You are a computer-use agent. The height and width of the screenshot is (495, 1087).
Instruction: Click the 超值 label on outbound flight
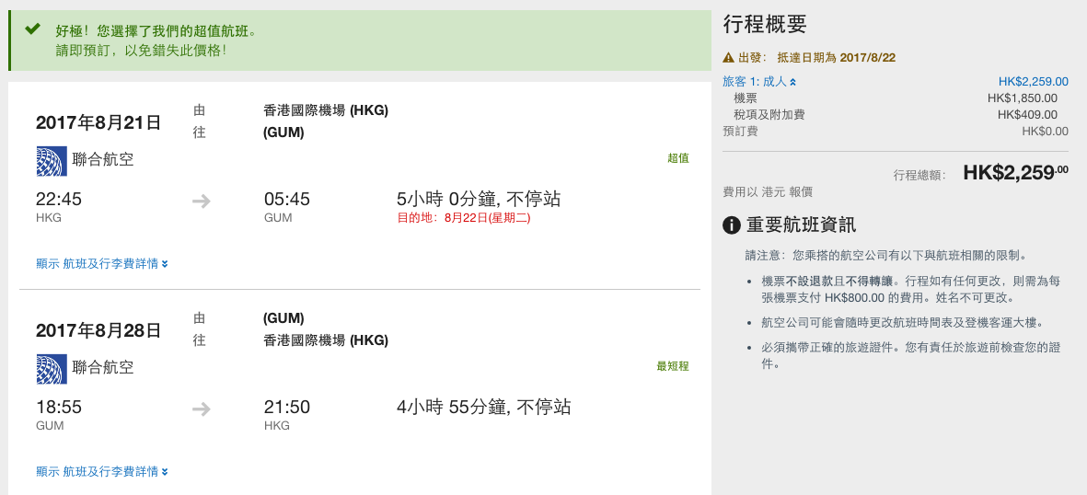click(x=678, y=158)
